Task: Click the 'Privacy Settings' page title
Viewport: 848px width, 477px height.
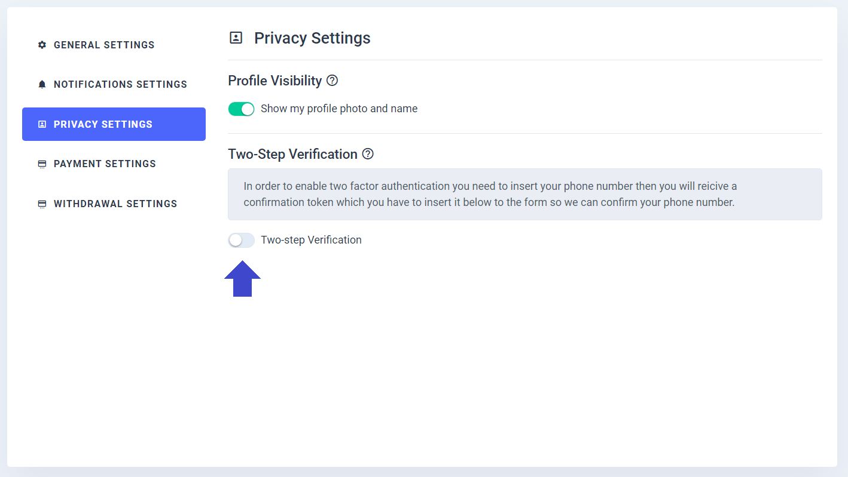Action: (x=312, y=38)
